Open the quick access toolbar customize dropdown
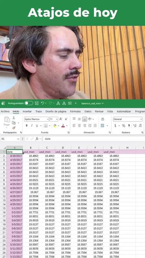The image size is (145, 258). tap(76, 103)
